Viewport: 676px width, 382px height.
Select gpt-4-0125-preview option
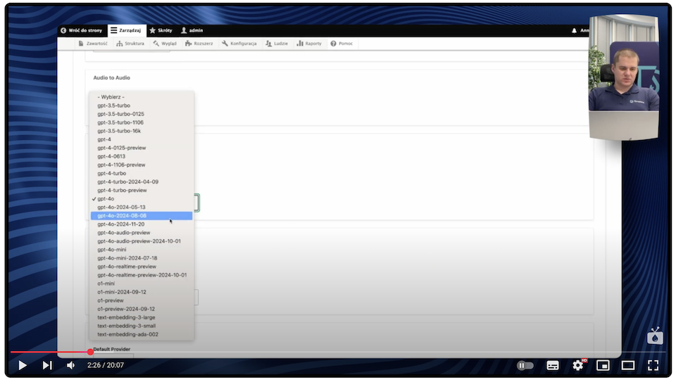(142, 148)
